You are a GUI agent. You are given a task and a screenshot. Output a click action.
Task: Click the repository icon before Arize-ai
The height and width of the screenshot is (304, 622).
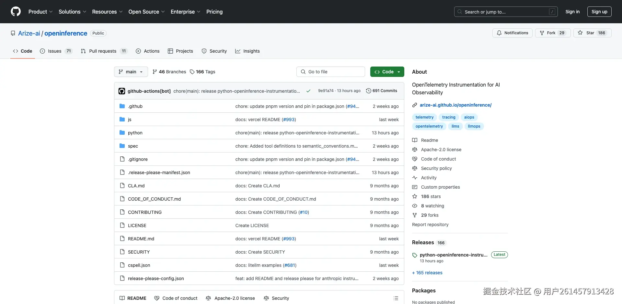point(13,33)
